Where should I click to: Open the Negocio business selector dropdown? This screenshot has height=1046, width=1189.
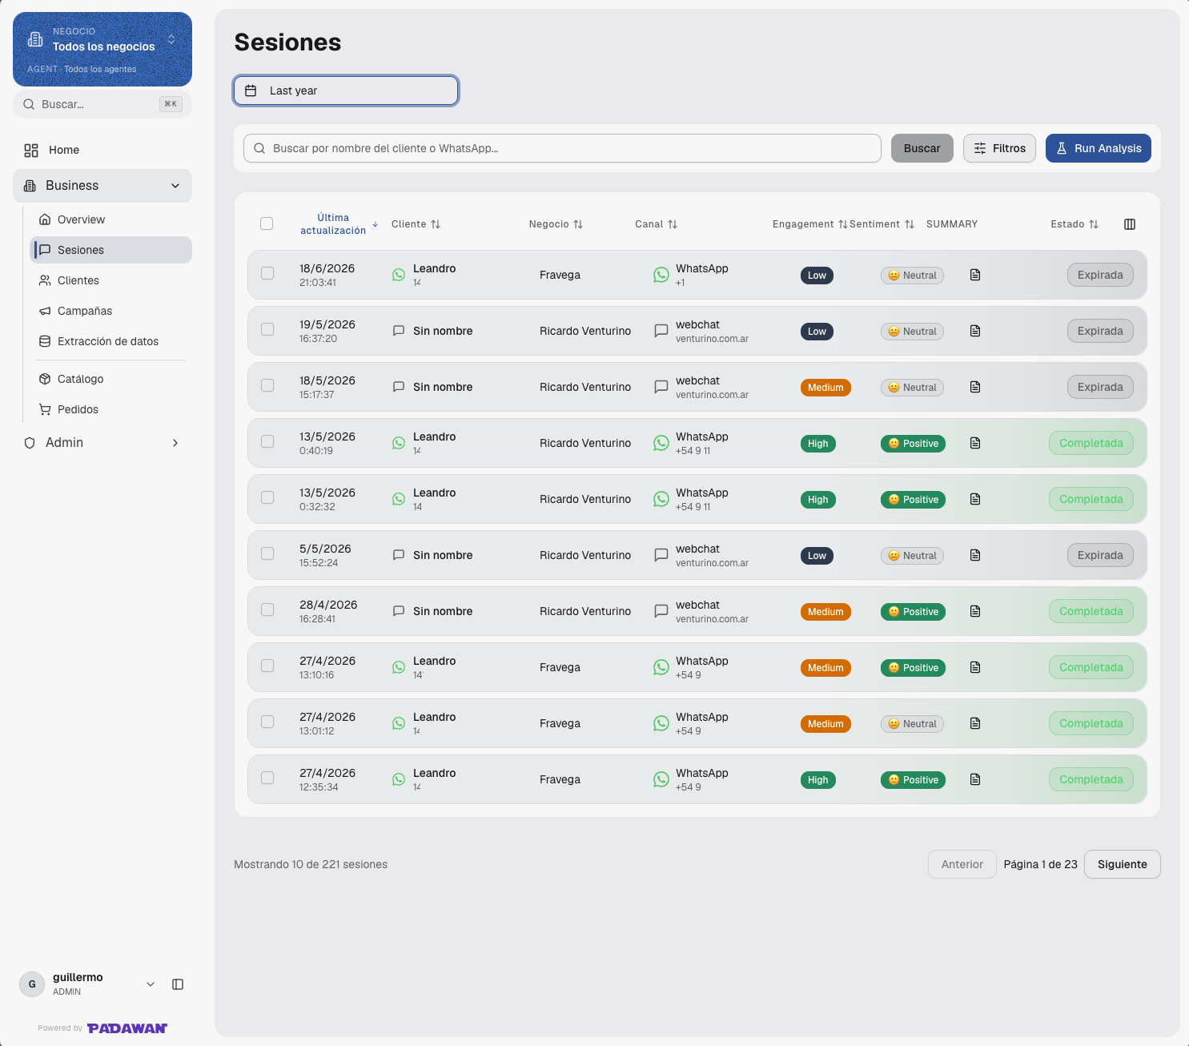pyautogui.click(x=102, y=49)
